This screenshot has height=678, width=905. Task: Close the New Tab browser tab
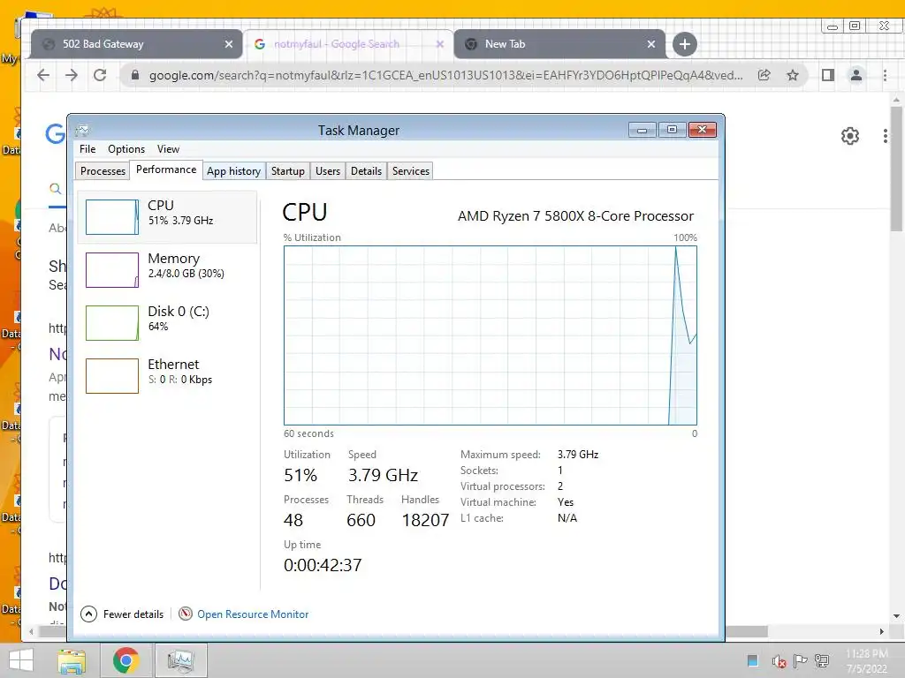[x=651, y=44]
